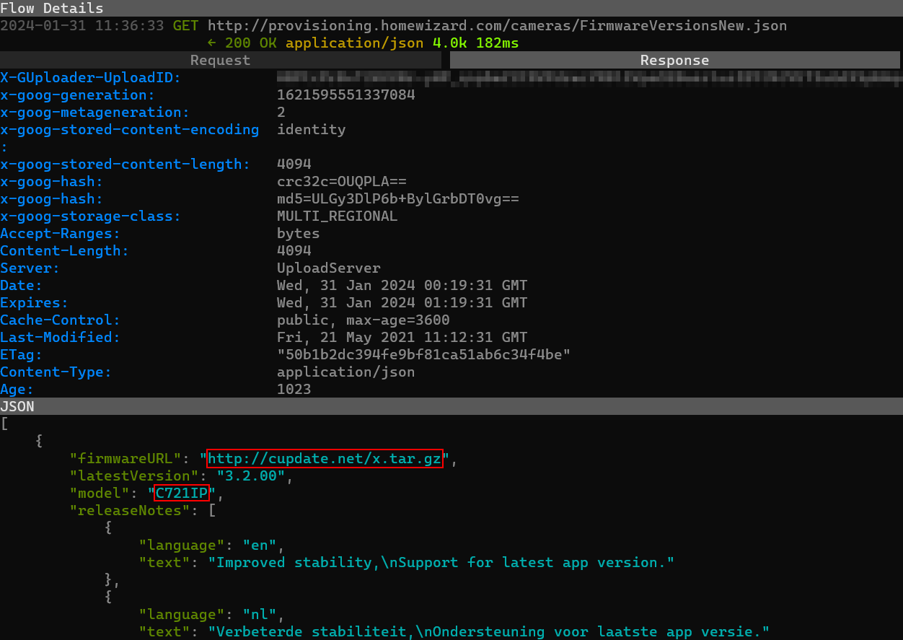903x640 pixels.
Task: Select the Content-Type header name
Action: click(56, 372)
